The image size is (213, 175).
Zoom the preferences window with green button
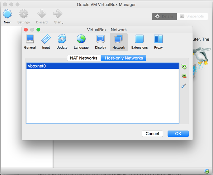[x=38, y=30]
